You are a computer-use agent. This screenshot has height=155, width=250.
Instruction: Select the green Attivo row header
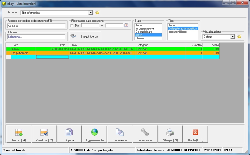coord(8,49)
